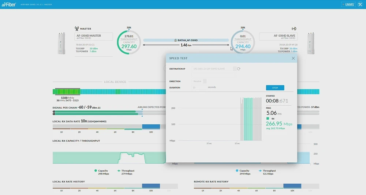Click the slave antenna signal icon
Image resolution: width=366 pixels, height=195 pixels.
294,29
